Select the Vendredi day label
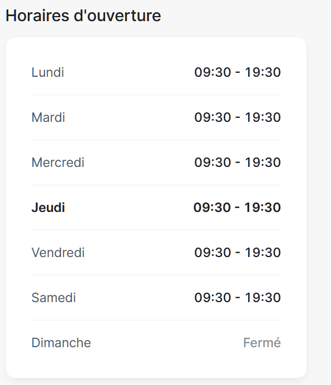The width and height of the screenshot is (331, 385). pos(58,253)
